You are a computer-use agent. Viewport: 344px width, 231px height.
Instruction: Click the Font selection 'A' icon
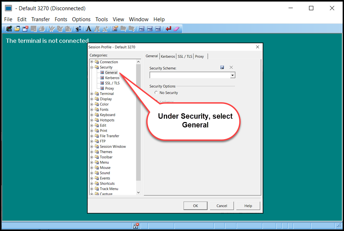pos(89,28)
